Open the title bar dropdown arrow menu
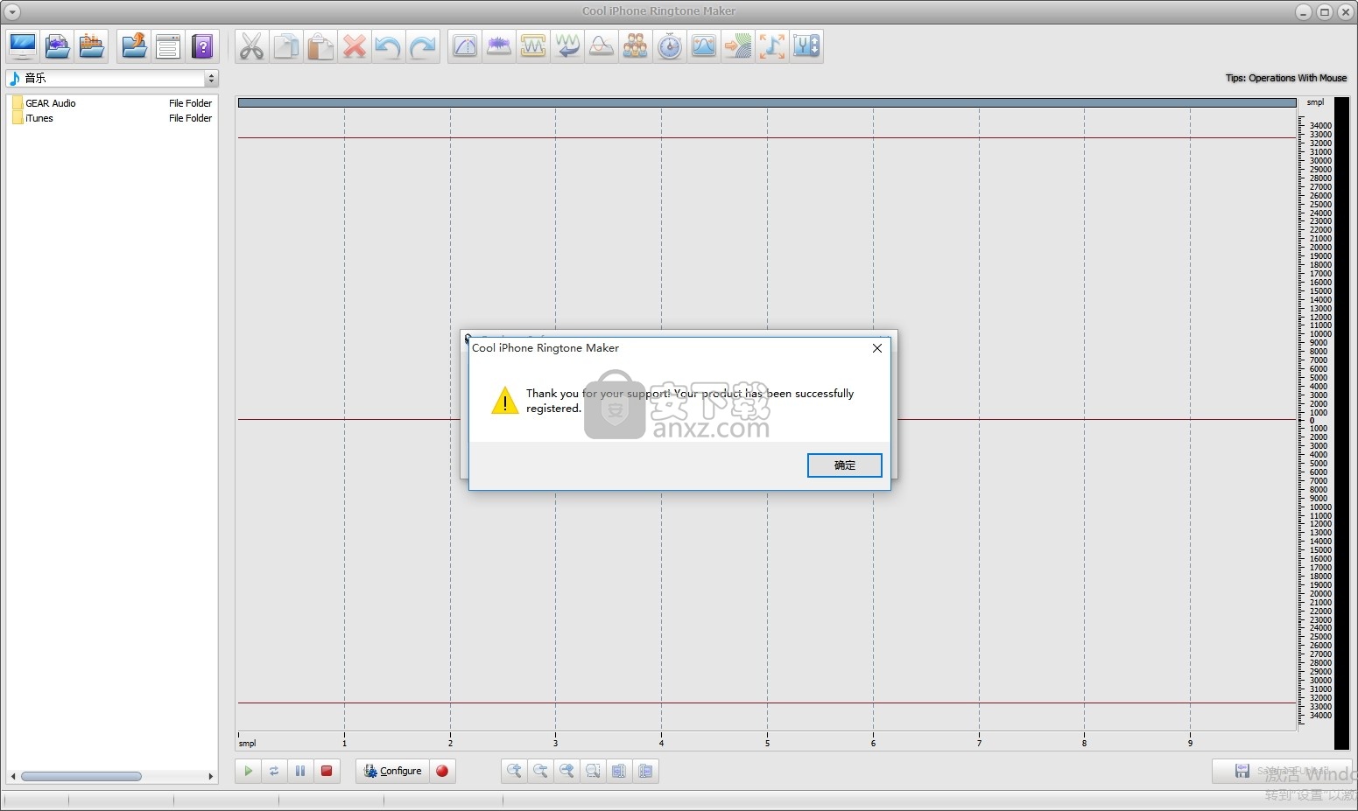This screenshot has width=1358, height=811. [x=12, y=11]
